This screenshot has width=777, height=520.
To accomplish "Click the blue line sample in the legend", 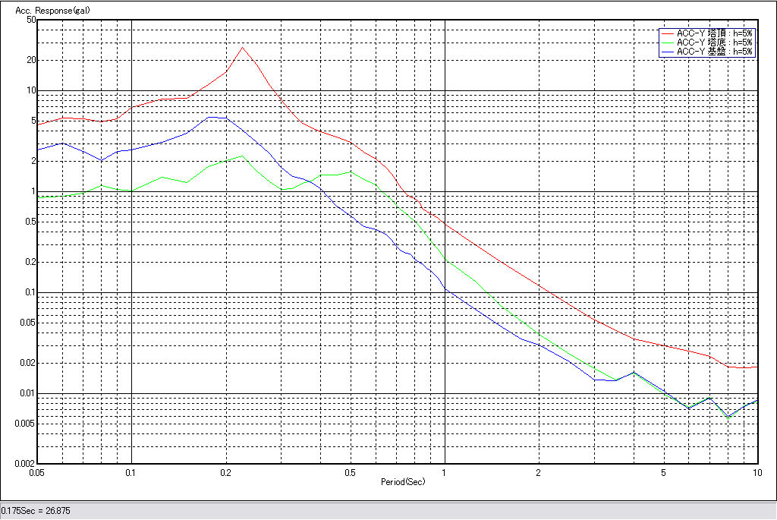I will 668,52.
